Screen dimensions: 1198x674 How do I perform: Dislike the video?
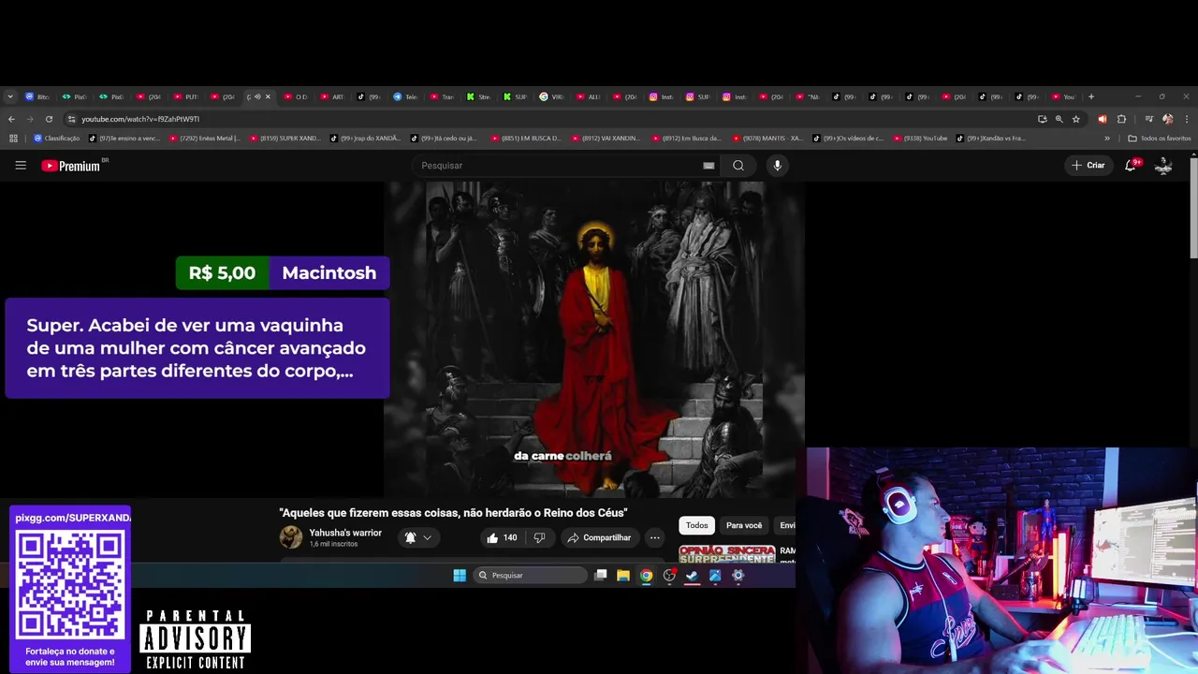(539, 537)
